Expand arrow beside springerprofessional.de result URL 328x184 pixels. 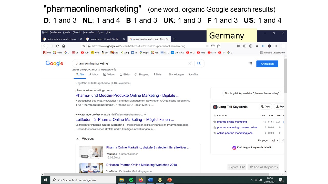click(x=145, y=115)
